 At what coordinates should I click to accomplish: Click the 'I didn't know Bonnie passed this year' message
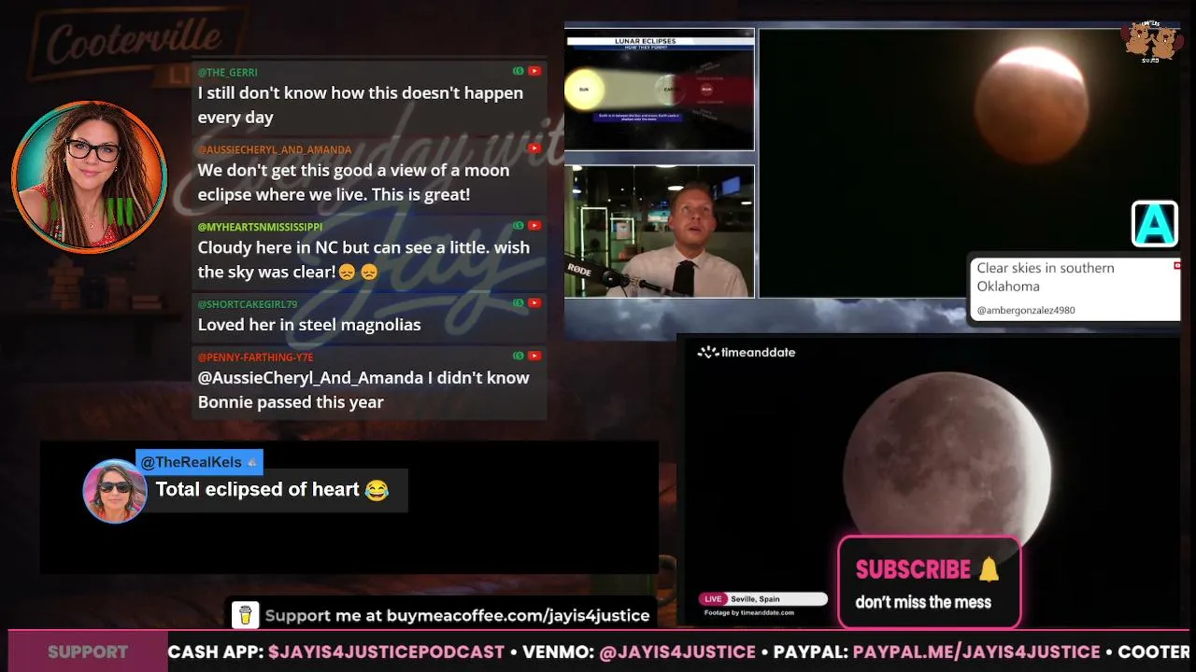coord(363,390)
